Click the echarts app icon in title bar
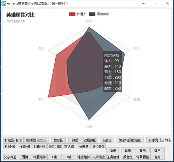Screen dimensions: 174x162 click(x=4, y=3)
